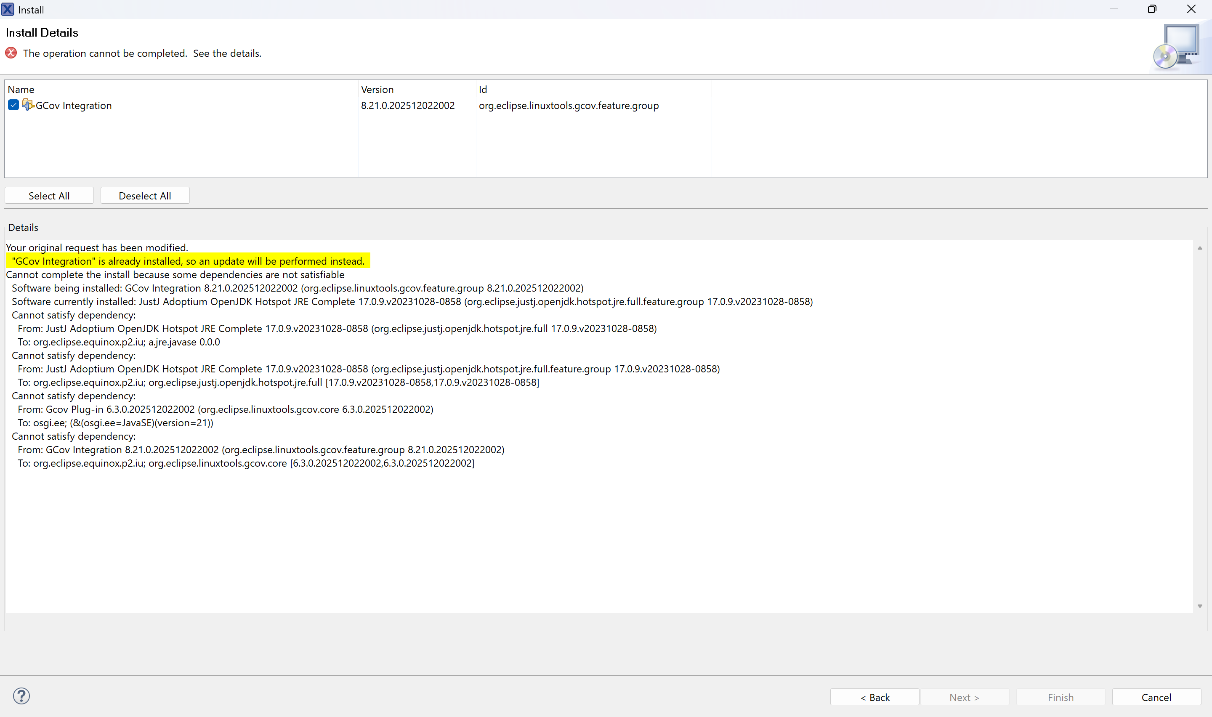
Task: Click the "a.jre.javase 0.0.0" dependency line
Action: tap(119, 342)
